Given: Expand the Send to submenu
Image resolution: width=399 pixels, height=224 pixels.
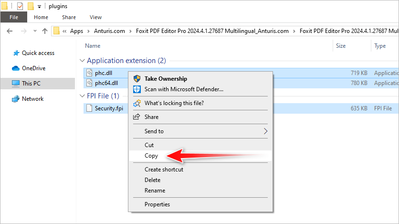Looking at the screenshot, I should (x=266, y=131).
